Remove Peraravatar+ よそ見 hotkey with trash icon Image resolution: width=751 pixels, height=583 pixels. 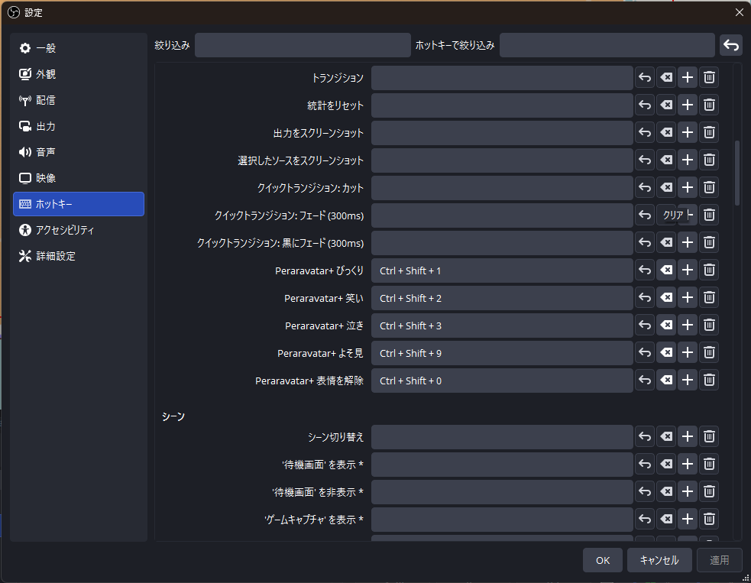(x=709, y=352)
